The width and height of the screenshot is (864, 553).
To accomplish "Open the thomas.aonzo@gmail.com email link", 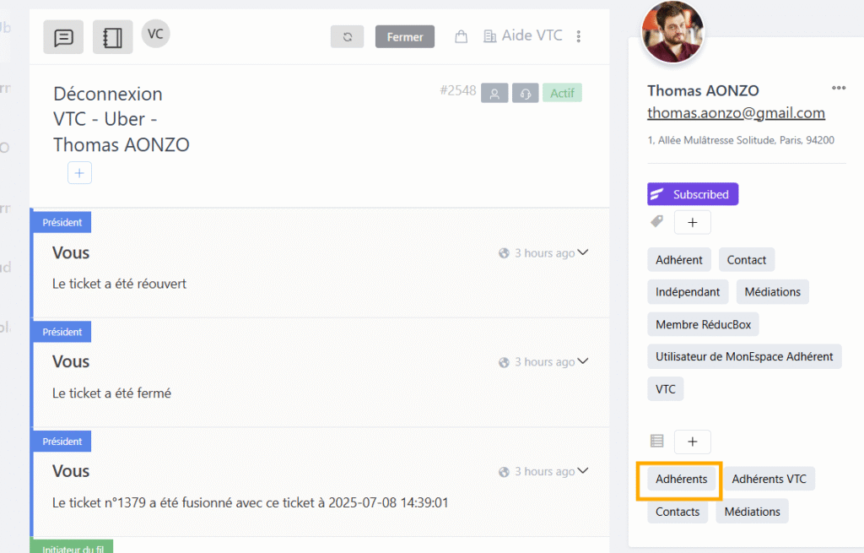I will click(736, 113).
